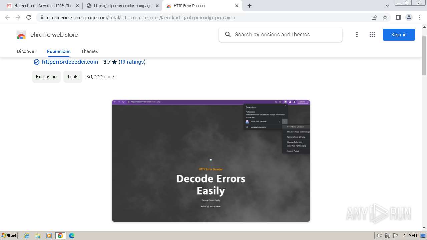Open the extension screenshot preview image
Viewport: 427px width, 240px height.
[x=211, y=161]
